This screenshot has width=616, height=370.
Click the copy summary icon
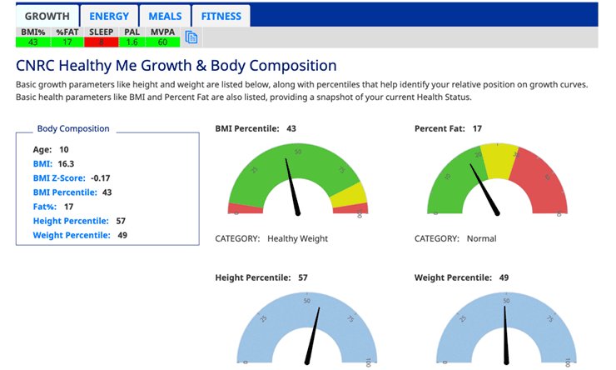[191, 37]
